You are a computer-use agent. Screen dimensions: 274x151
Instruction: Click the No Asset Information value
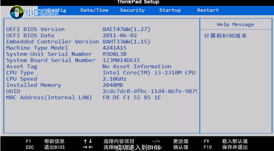[137, 67]
